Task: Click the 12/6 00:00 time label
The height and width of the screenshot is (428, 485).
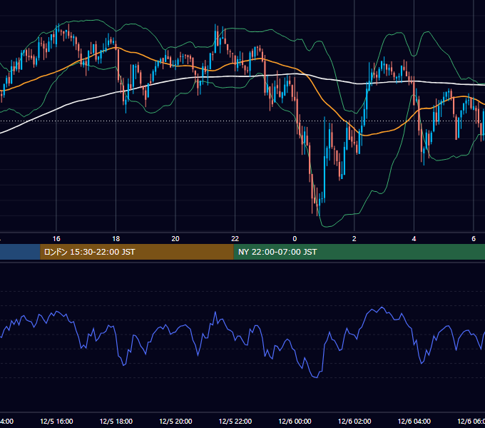Action: pos(295,421)
